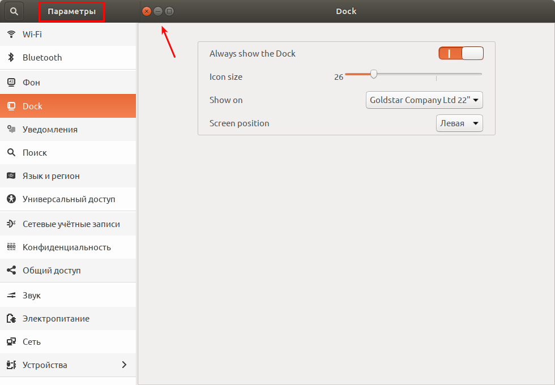Expand Устройства submenu chevron arrow
Screen dimensions: 555x385
[x=124, y=365]
